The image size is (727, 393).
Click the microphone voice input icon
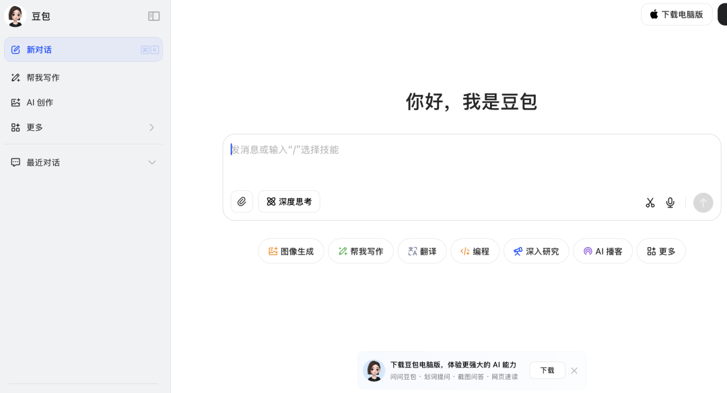tap(670, 202)
